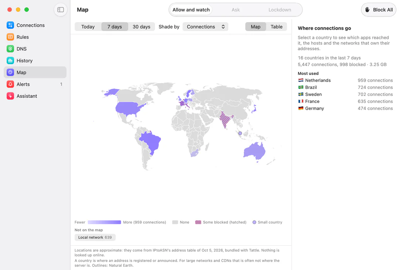The width and height of the screenshot is (399, 270).
Task: Click the '474 connections' value for Germany
Action: [x=375, y=108]
